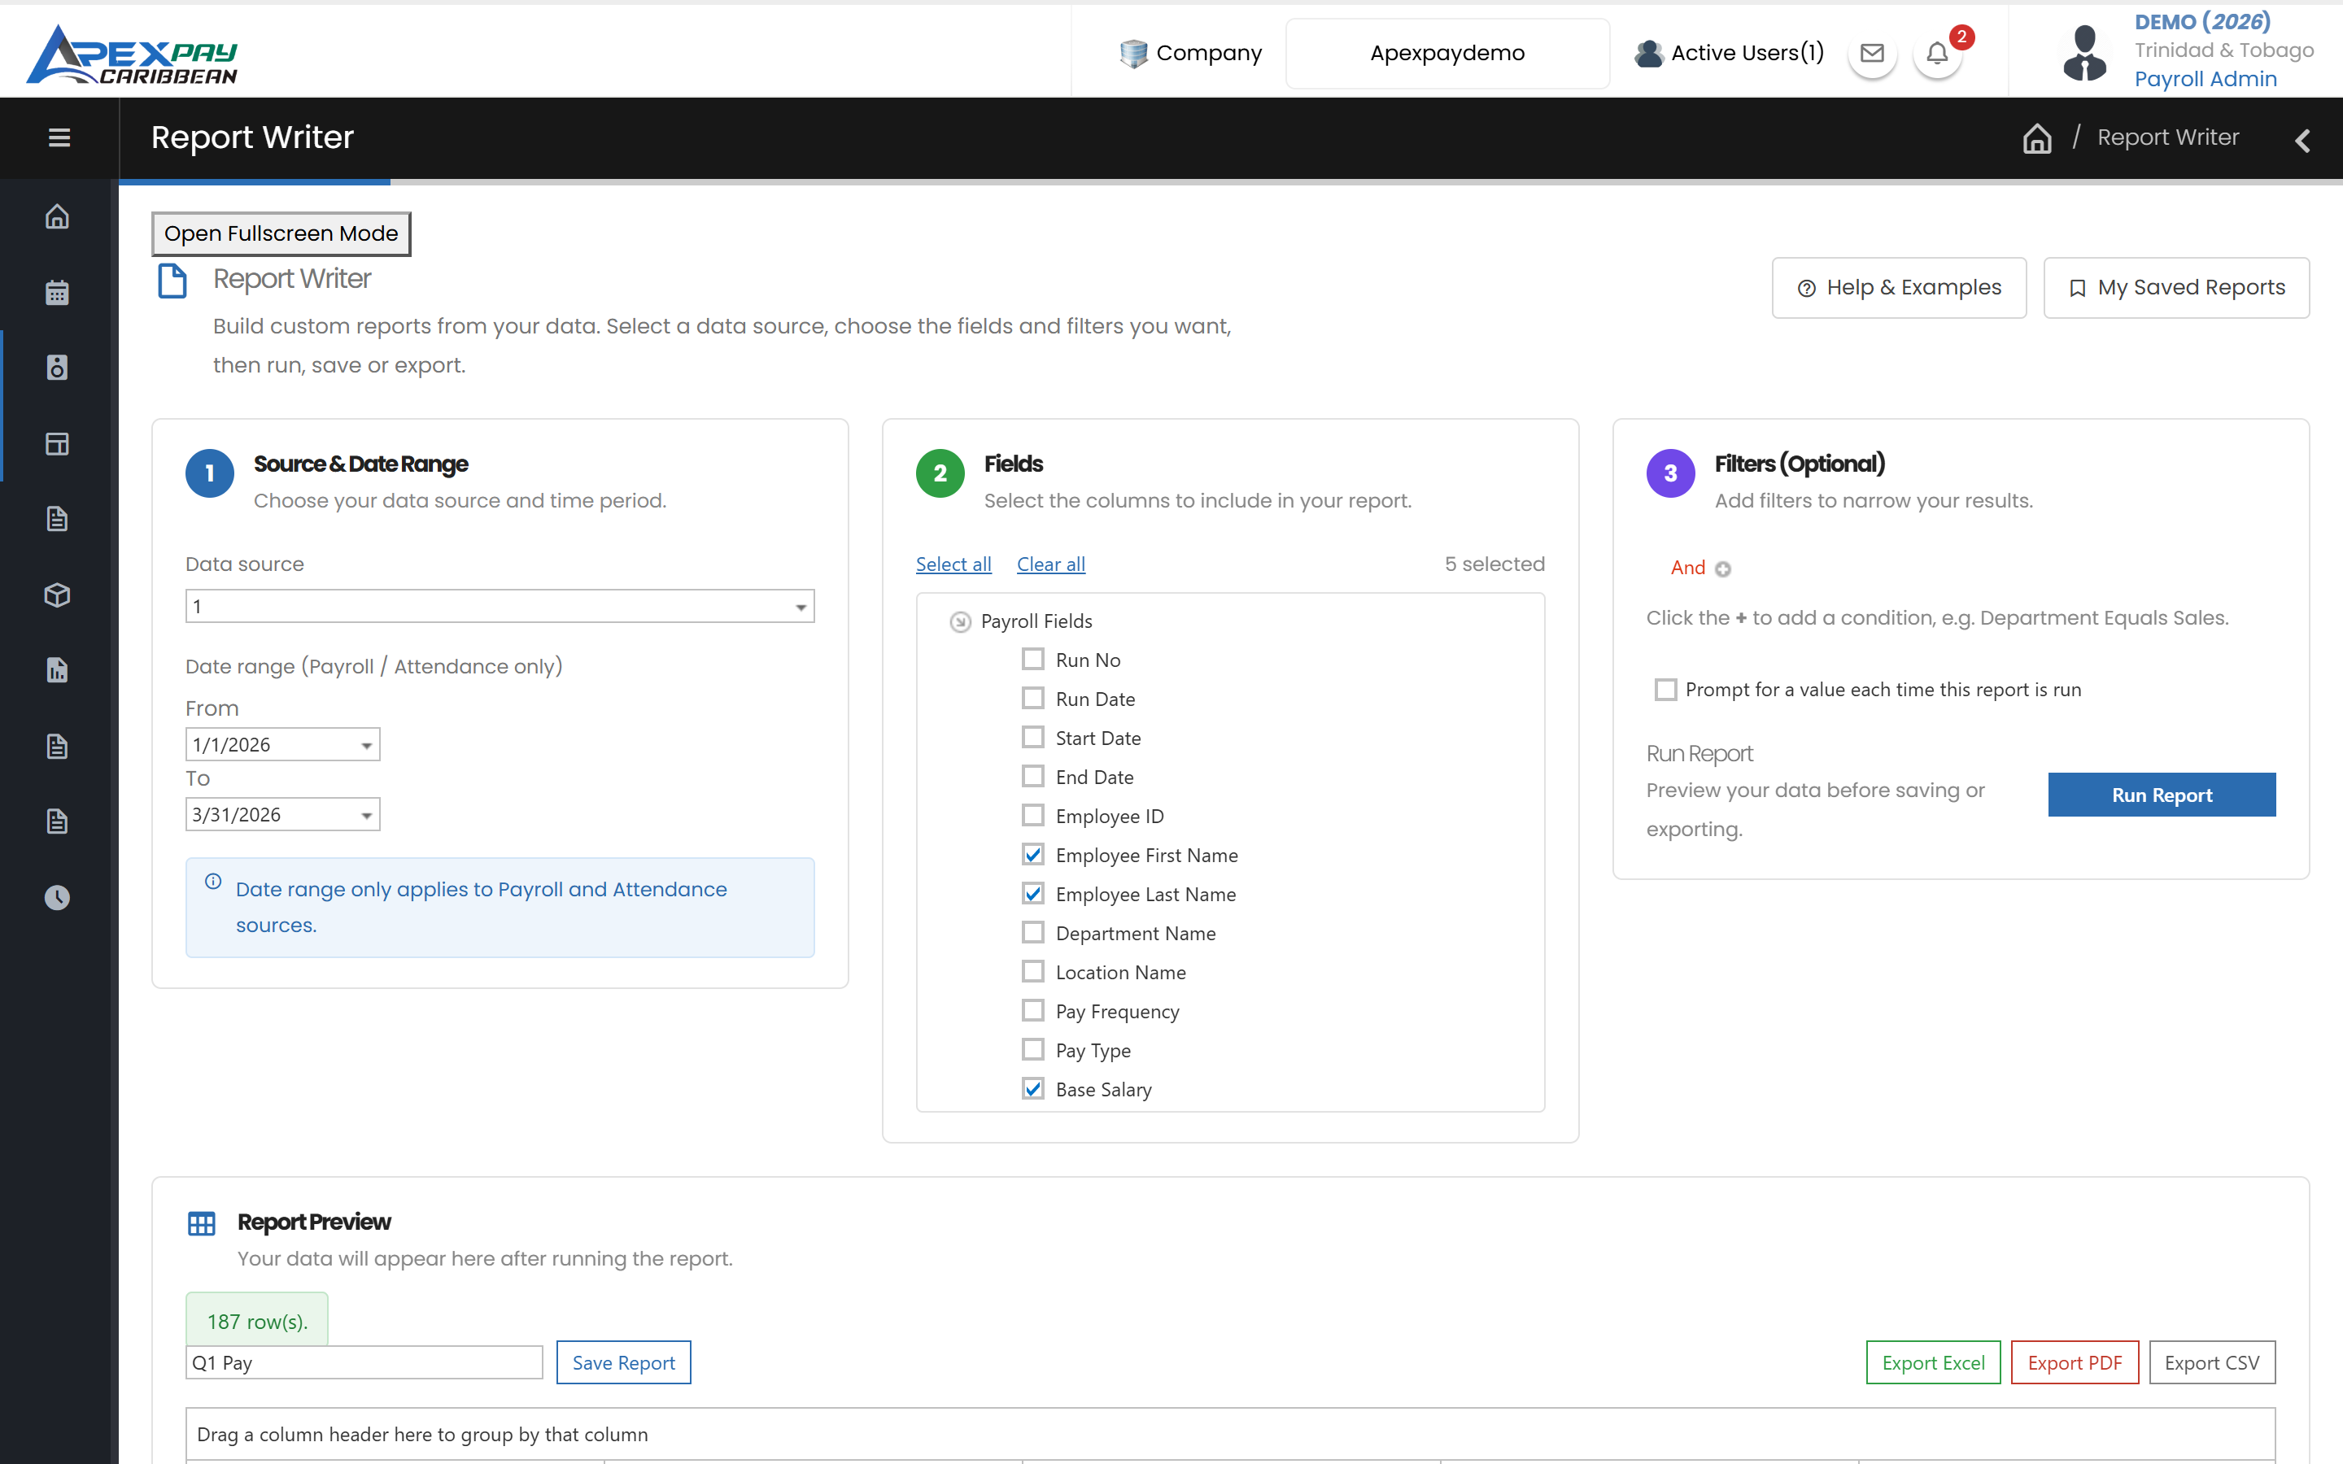
Task: Check the Pay Frequency field
Action: (1033, 1011)
